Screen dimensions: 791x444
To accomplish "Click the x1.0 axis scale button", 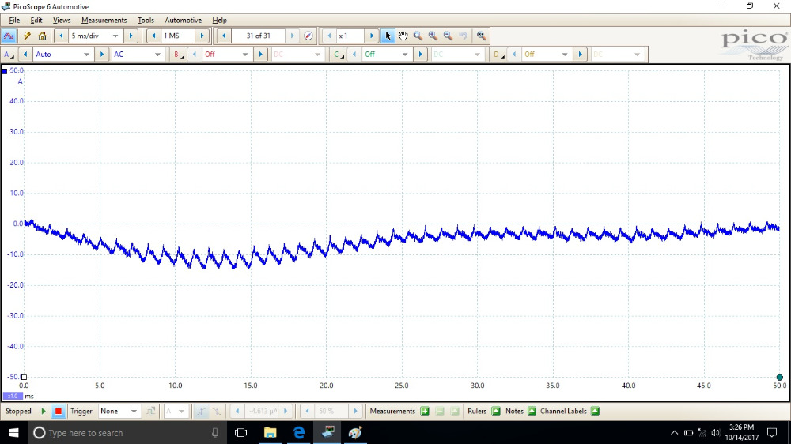I will click(12, 396).
